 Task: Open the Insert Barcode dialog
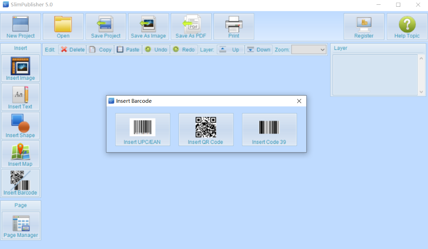(20, 183)
